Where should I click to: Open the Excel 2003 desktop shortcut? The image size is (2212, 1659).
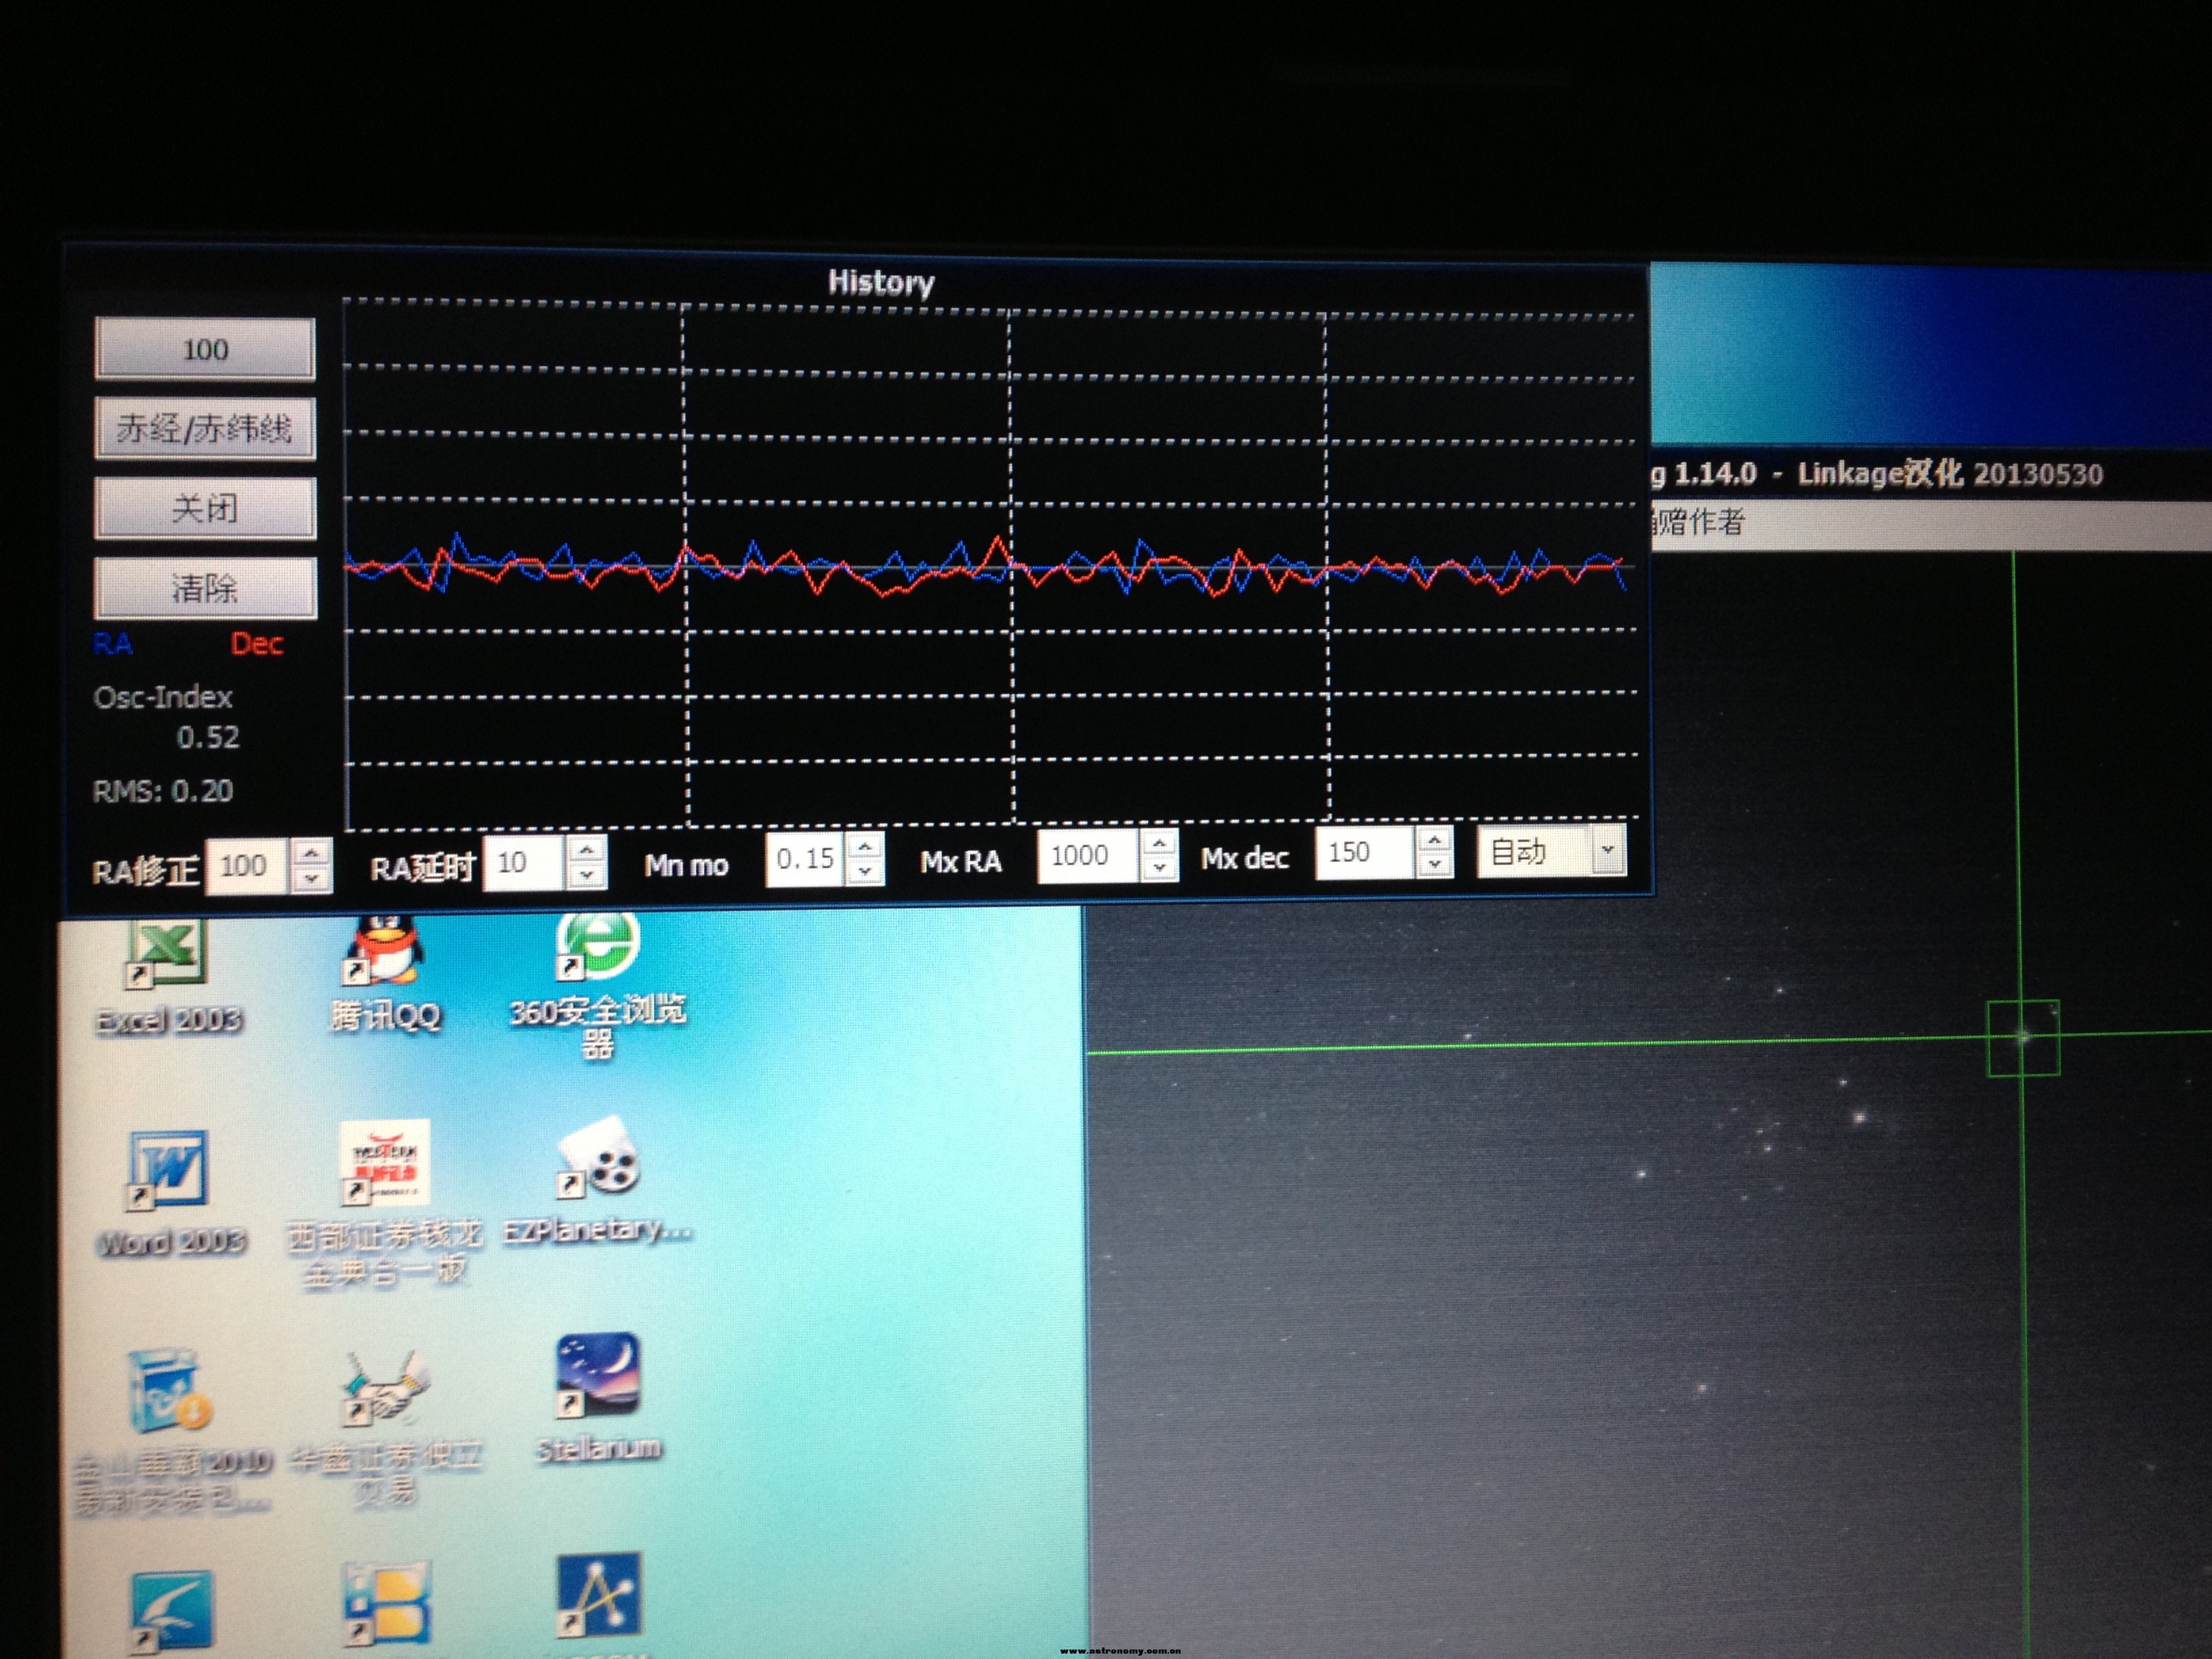click(168, 975)
